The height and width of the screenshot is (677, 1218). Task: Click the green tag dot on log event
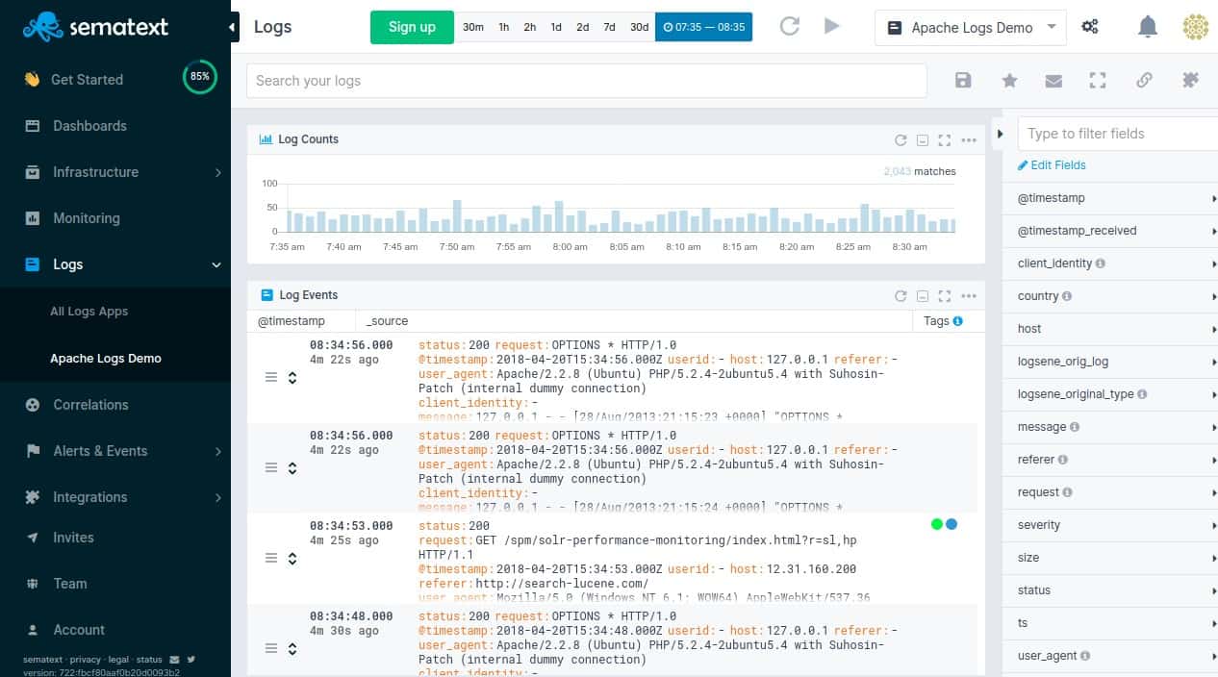point(937,524)
